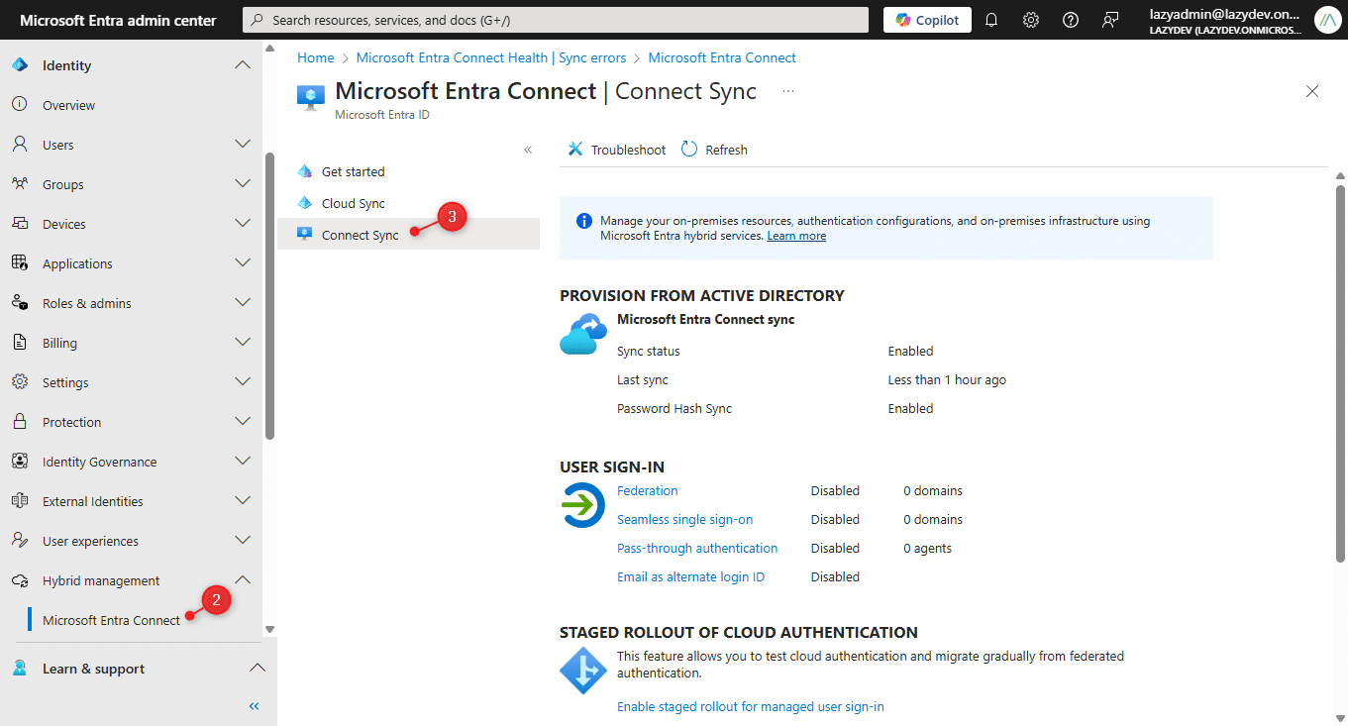Click the Refresh icon
Viewport: 1348px width, 726px height.
tap(688, 149)
